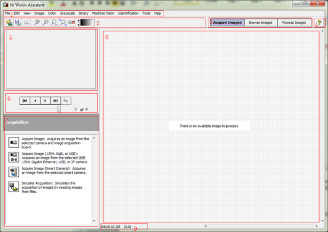Click the palette stepper arrows beside gradient
328x232 pixels.
[x=78, y=23]
